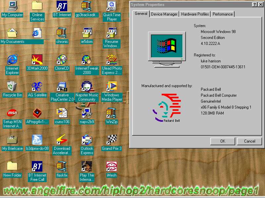
Task: Launch Internet Explorer from the desktop
Action: point(12,60)
